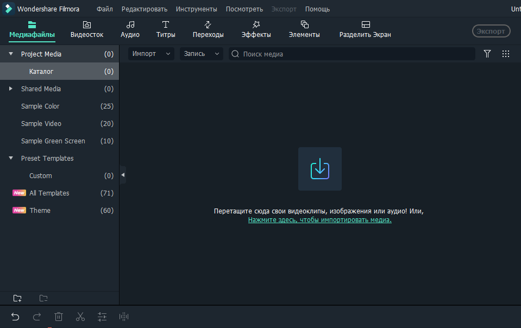521x328 pixels.
Task: Click the New badge beside All Templates
Action: point(19,193)
